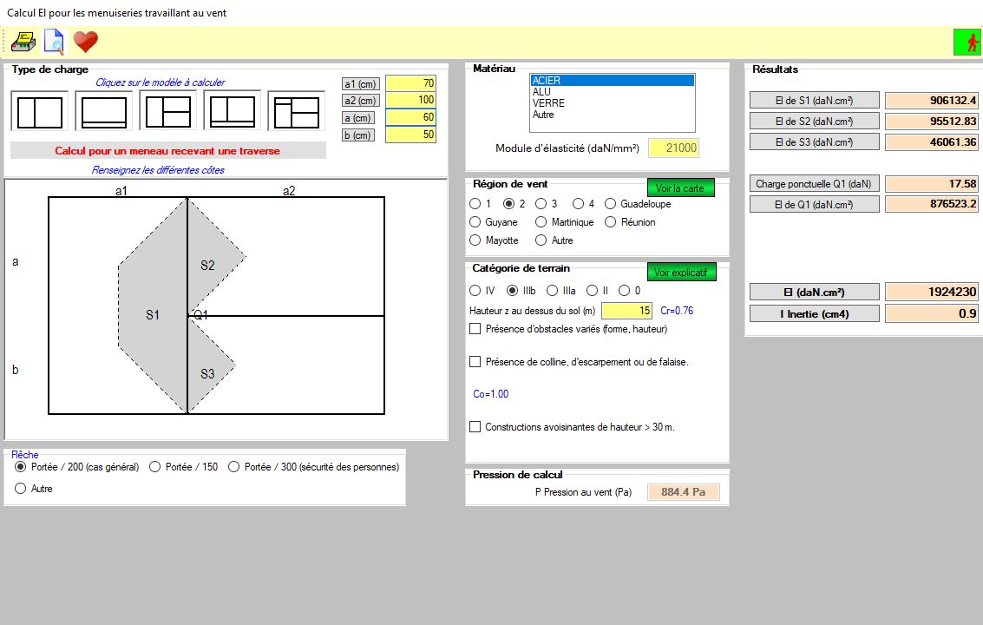983x625 pixels.
Task: Enable 'Présence d'obstacles variés' checkbox
Action: (x=475, y=329)
